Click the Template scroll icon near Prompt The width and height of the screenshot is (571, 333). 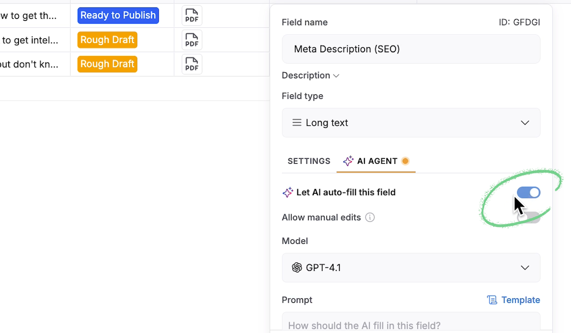click(x=492, y=300)
